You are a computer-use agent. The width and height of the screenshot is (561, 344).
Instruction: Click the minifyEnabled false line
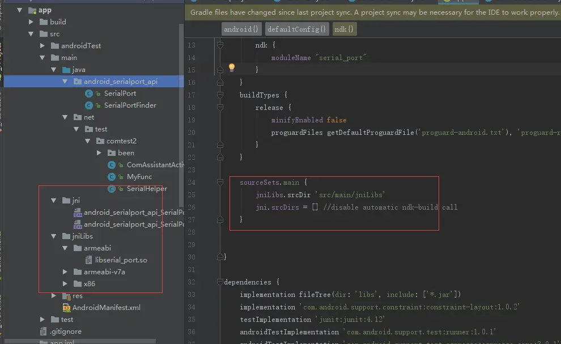click(x=309, y=120)
